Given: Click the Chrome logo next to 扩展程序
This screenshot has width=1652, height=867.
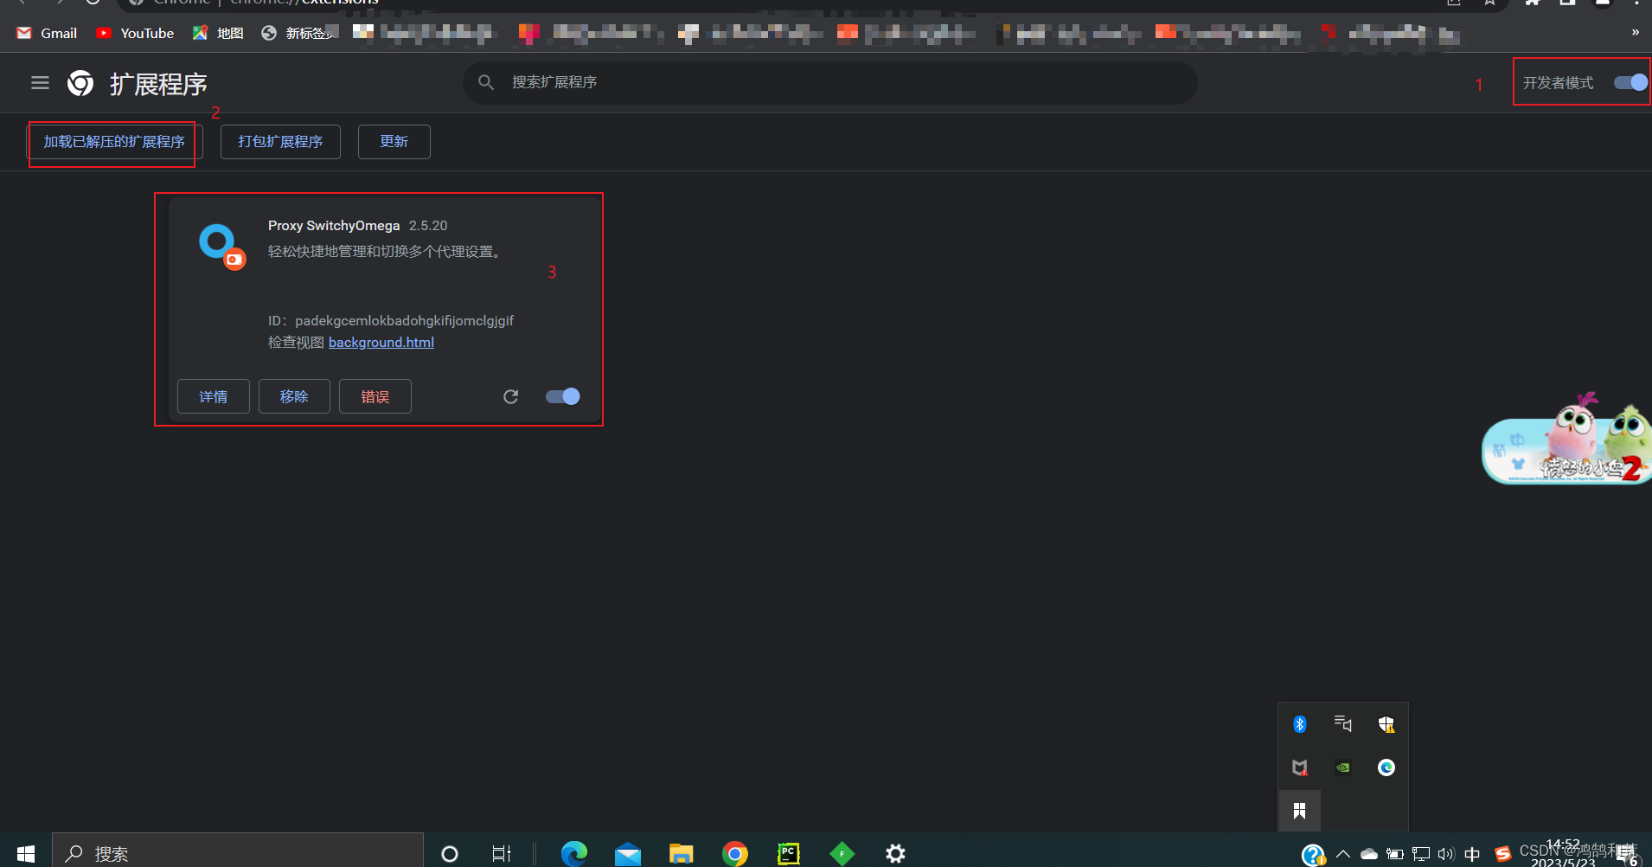Looking at the screenshot, I should (x=80, y=83).
